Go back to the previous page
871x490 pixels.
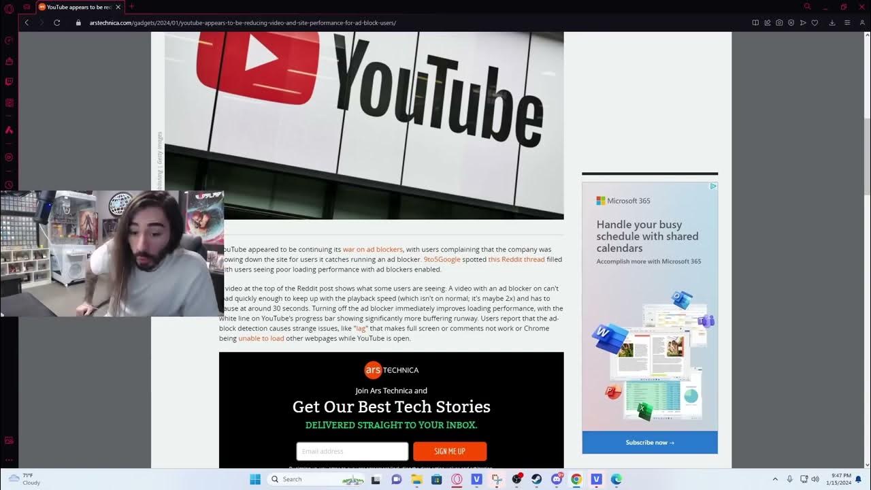point(27,22)
